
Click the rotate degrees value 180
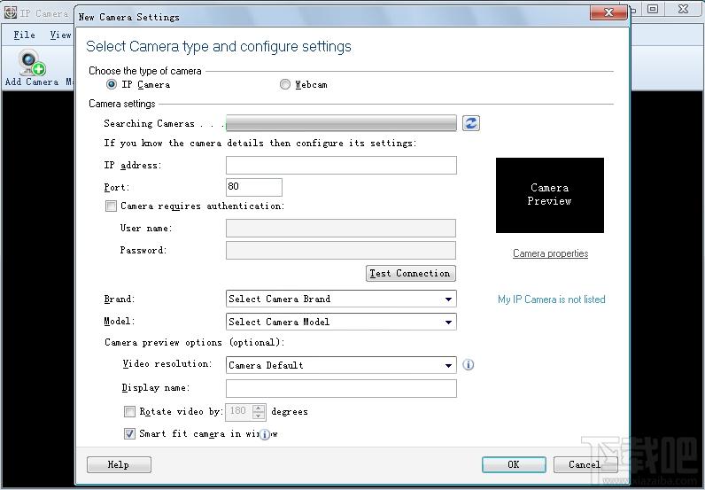click(238, 411)
